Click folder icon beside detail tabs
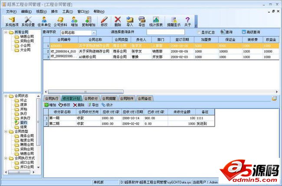This screenshot has height=186, width=282. tap(274, 98)
